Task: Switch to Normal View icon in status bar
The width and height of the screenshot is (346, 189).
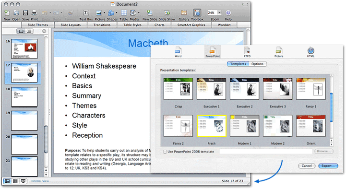Action: coord(7,181)
